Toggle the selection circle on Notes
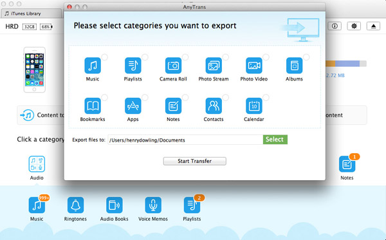This screenshot has width=386, height=240. [x=185, y=97]
